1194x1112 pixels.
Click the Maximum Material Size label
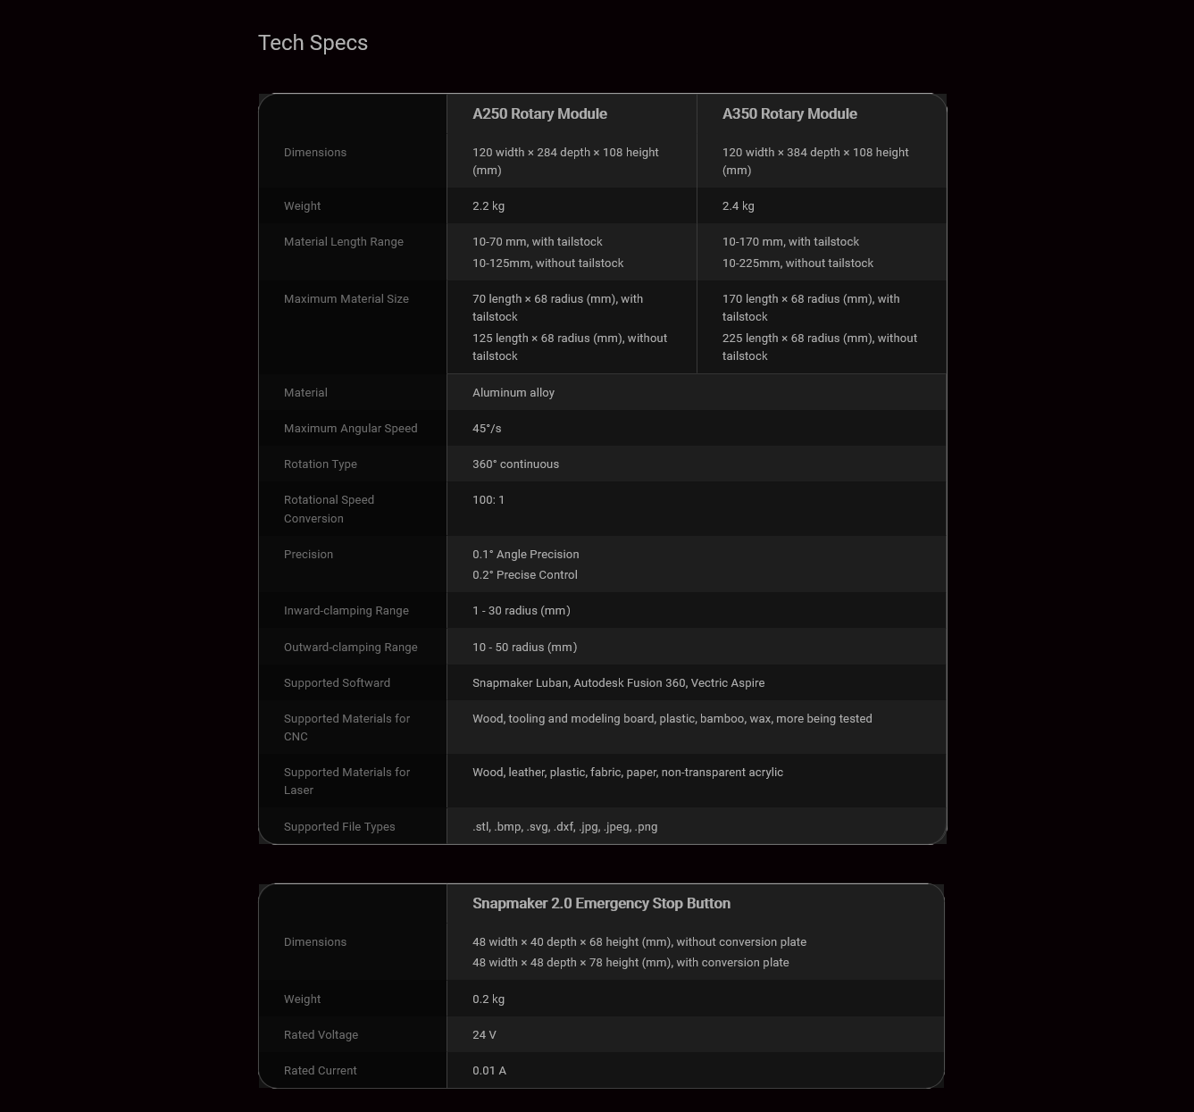point(347,299)
